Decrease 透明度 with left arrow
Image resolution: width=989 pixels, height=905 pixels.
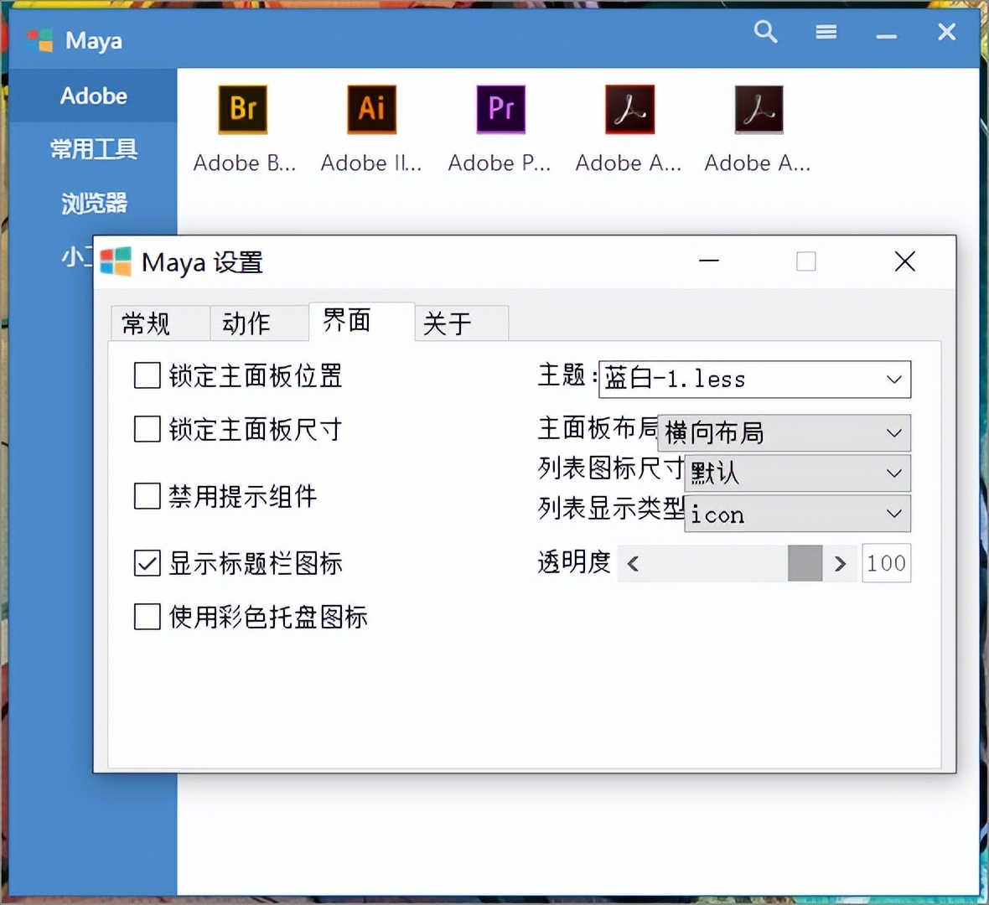click(x=634, y=564)
